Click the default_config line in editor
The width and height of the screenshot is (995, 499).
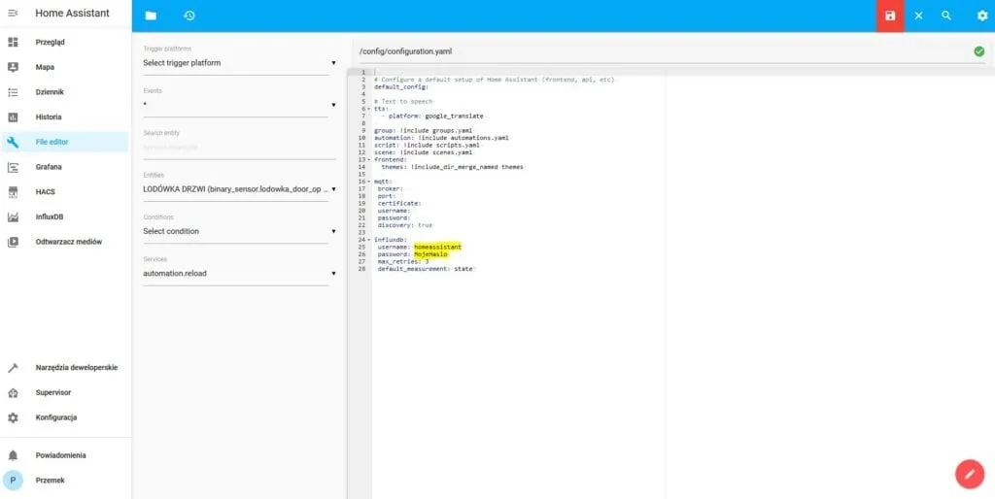(401, 86)
